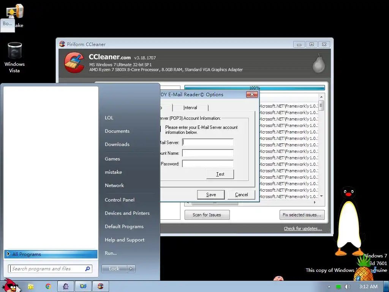The image size is (389, 292).
Task: Focus the Account Name input field
Action: pos(208,153)
